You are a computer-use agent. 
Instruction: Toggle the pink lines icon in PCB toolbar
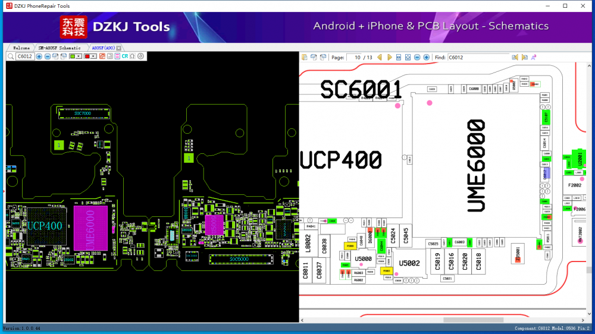[117, 56]
